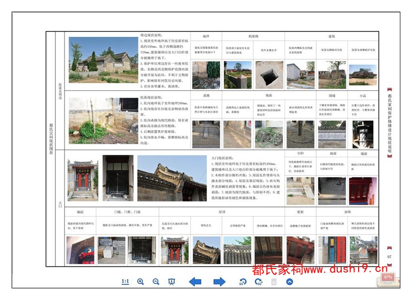Image resolution: width=412 pixels, height=300 pixels.
Task: Click the page number 07 marker
Action: 389,256
